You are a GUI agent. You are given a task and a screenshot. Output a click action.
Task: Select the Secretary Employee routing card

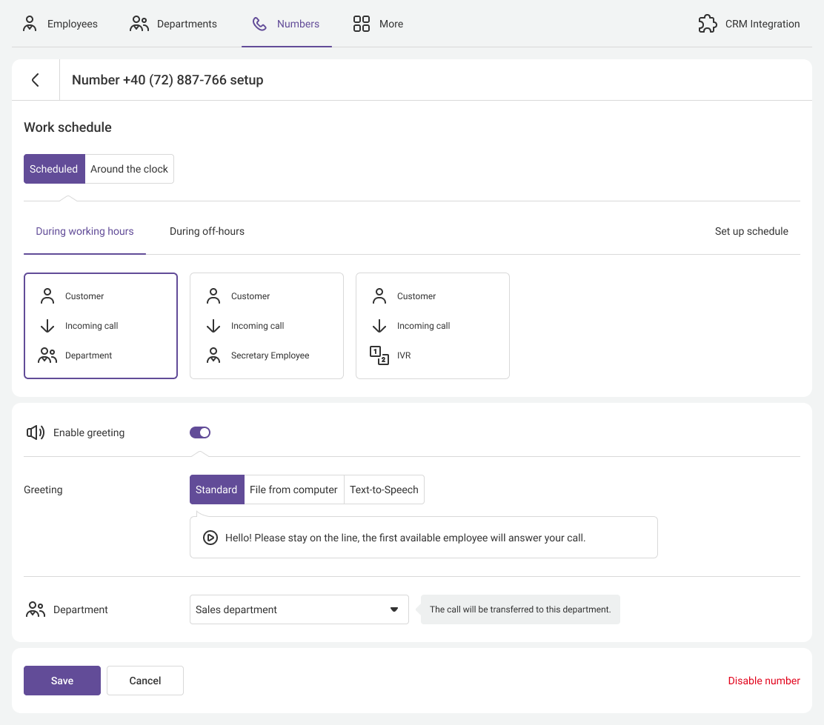[x=267, y=326]
